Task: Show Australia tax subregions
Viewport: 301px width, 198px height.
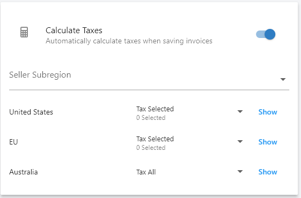Action: pos(268,172)
